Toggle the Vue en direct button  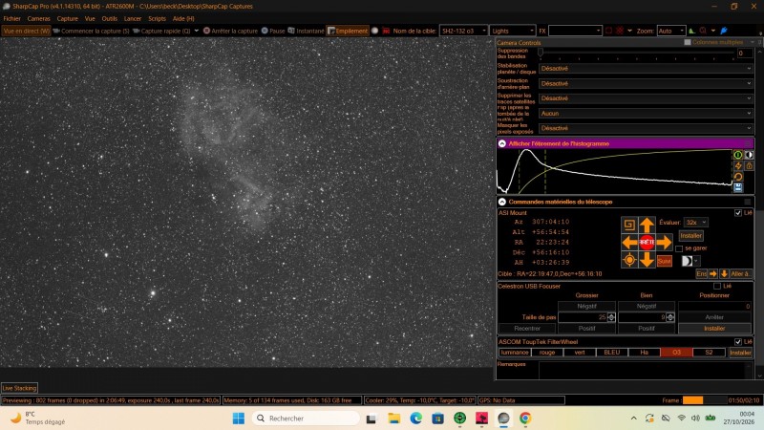pos(27,31)
